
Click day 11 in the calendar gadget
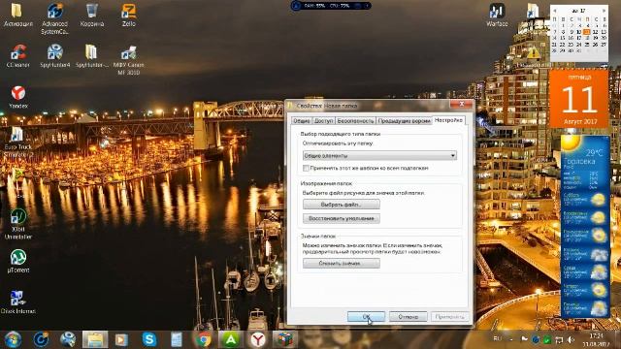(x=587, y=32)
